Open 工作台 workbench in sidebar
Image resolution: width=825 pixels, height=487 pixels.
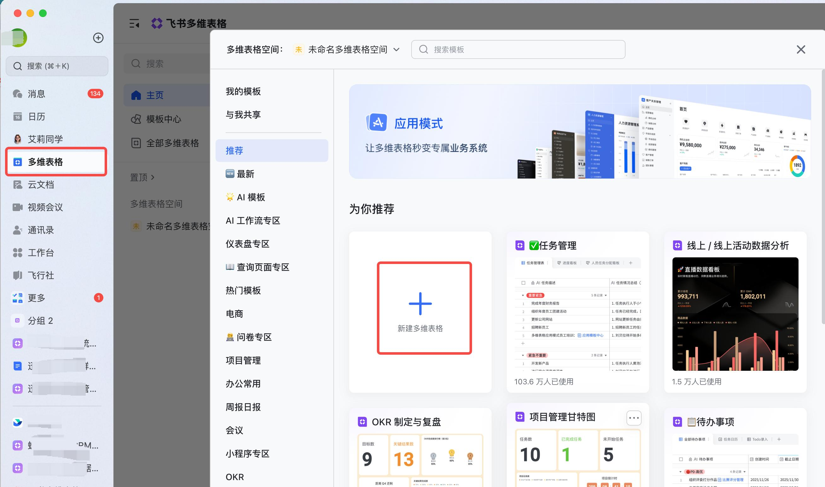click(x=41, y=252)
